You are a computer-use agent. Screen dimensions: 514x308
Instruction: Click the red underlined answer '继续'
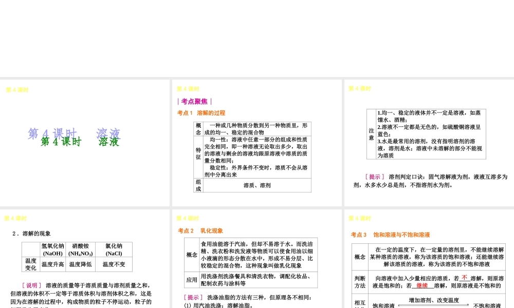(422, 285)
